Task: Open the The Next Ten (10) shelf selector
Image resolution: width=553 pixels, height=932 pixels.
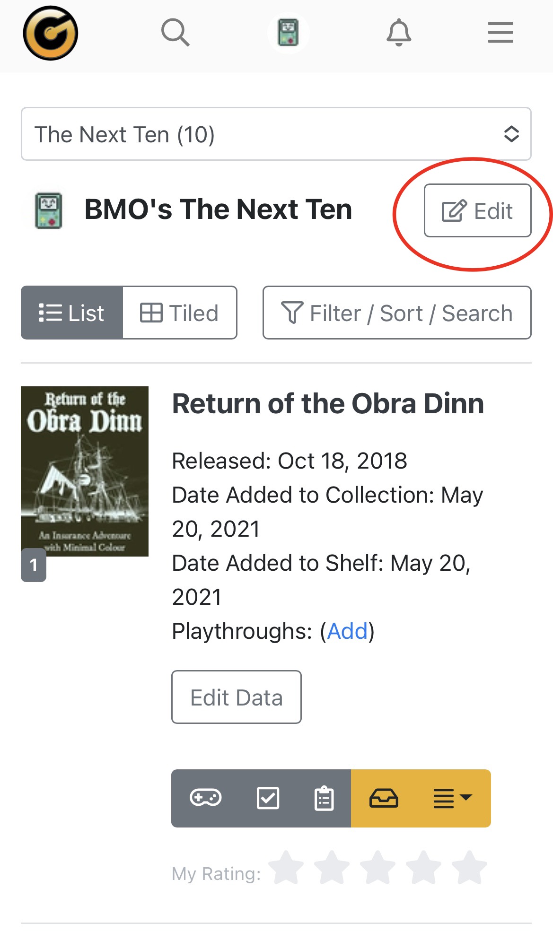Action: coord(276,134)
